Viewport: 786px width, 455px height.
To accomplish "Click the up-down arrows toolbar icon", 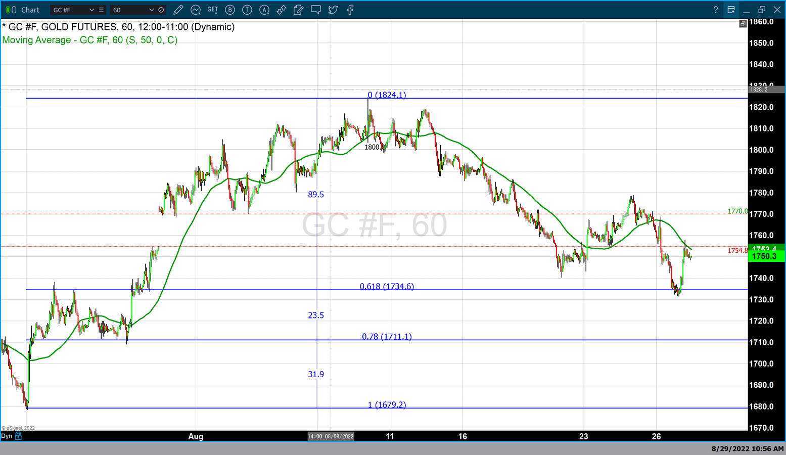I will pos(282,10).
